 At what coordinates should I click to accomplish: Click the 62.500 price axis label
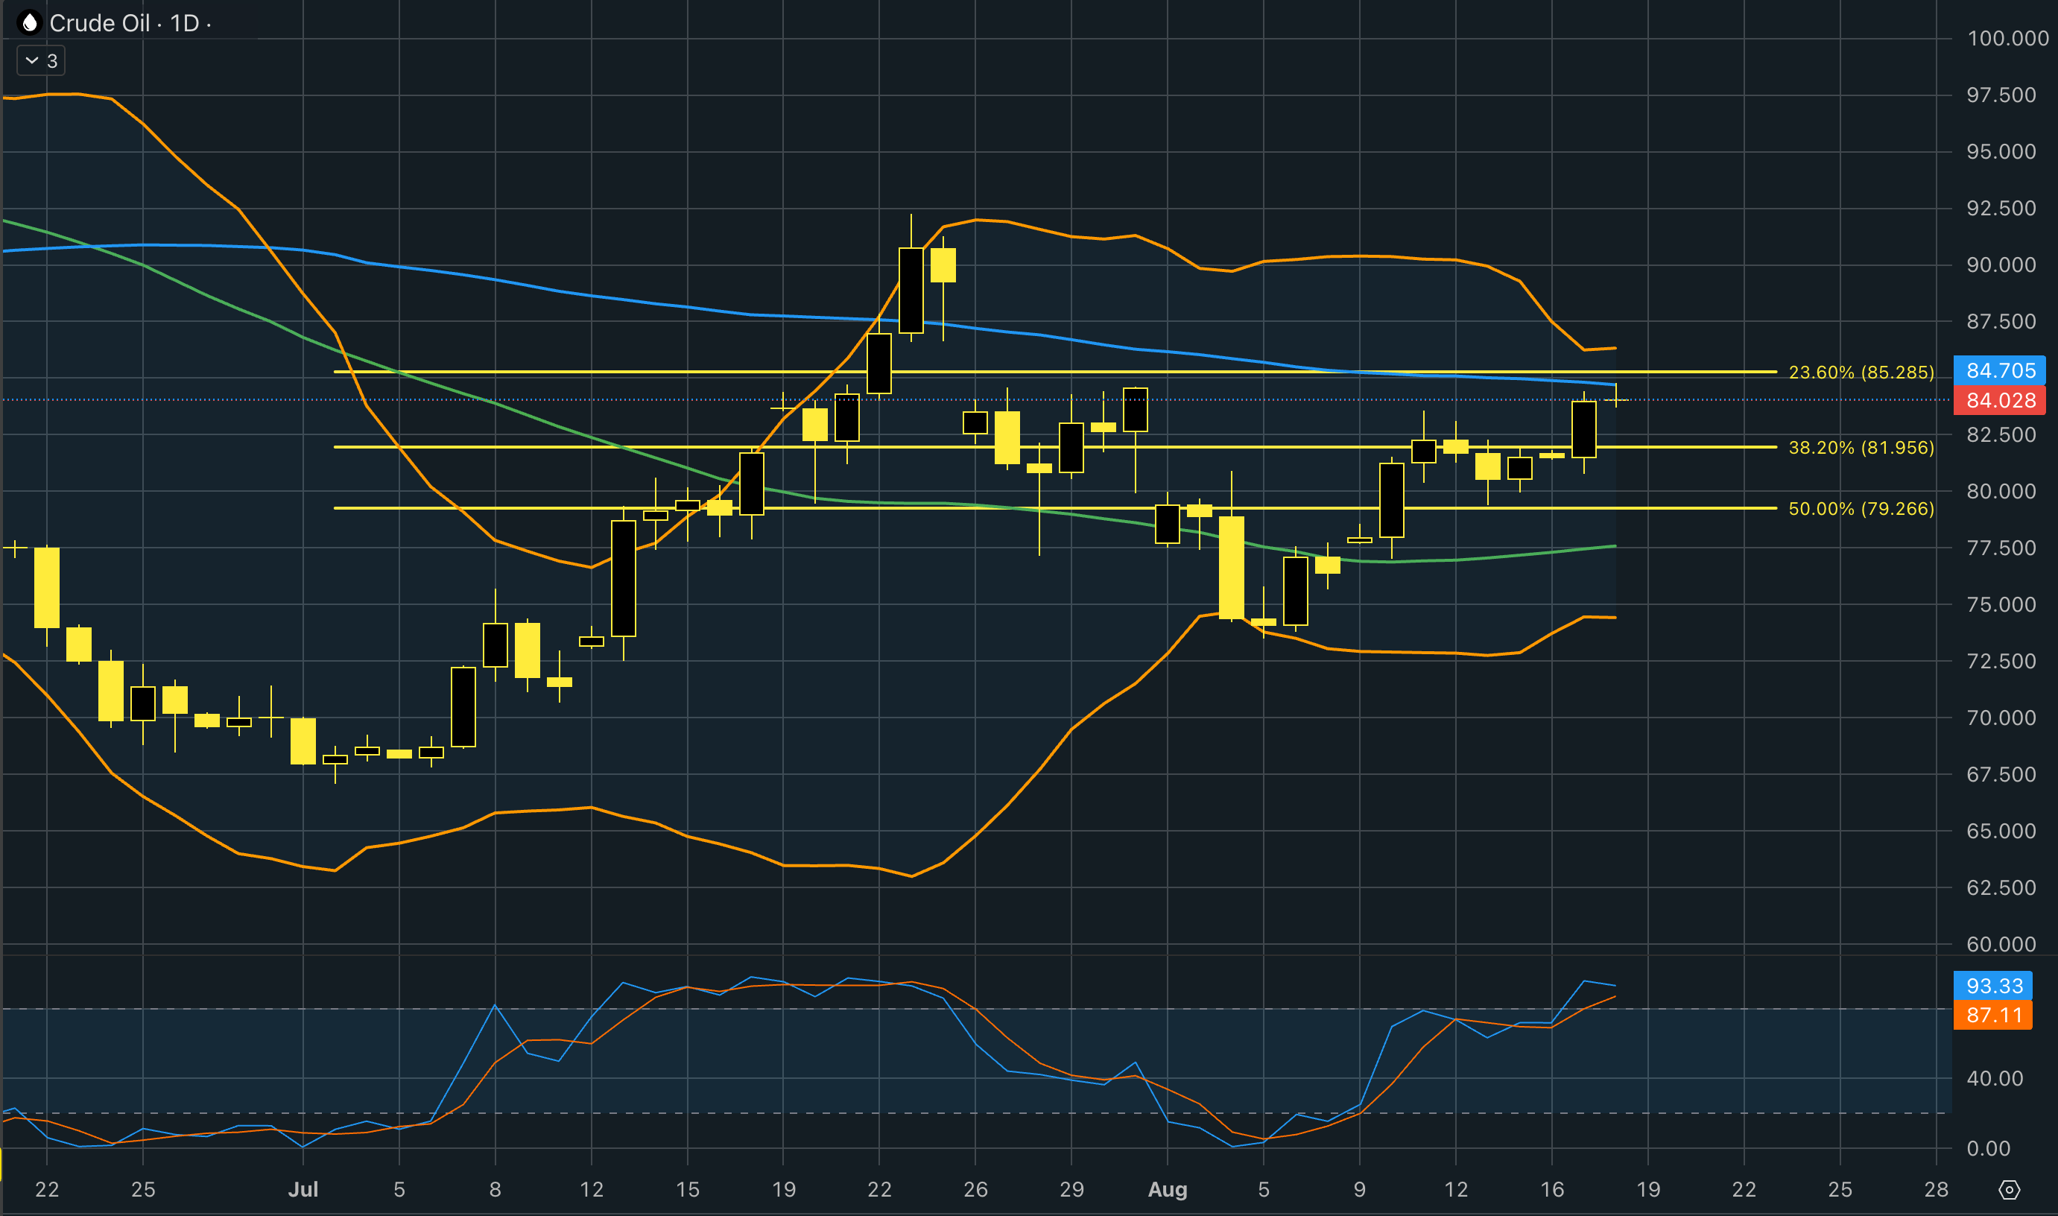[x=2001, y=887]
